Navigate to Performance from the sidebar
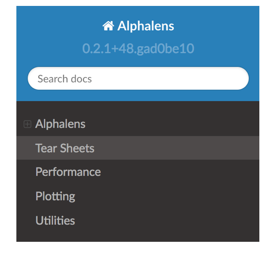 point(68,172)
